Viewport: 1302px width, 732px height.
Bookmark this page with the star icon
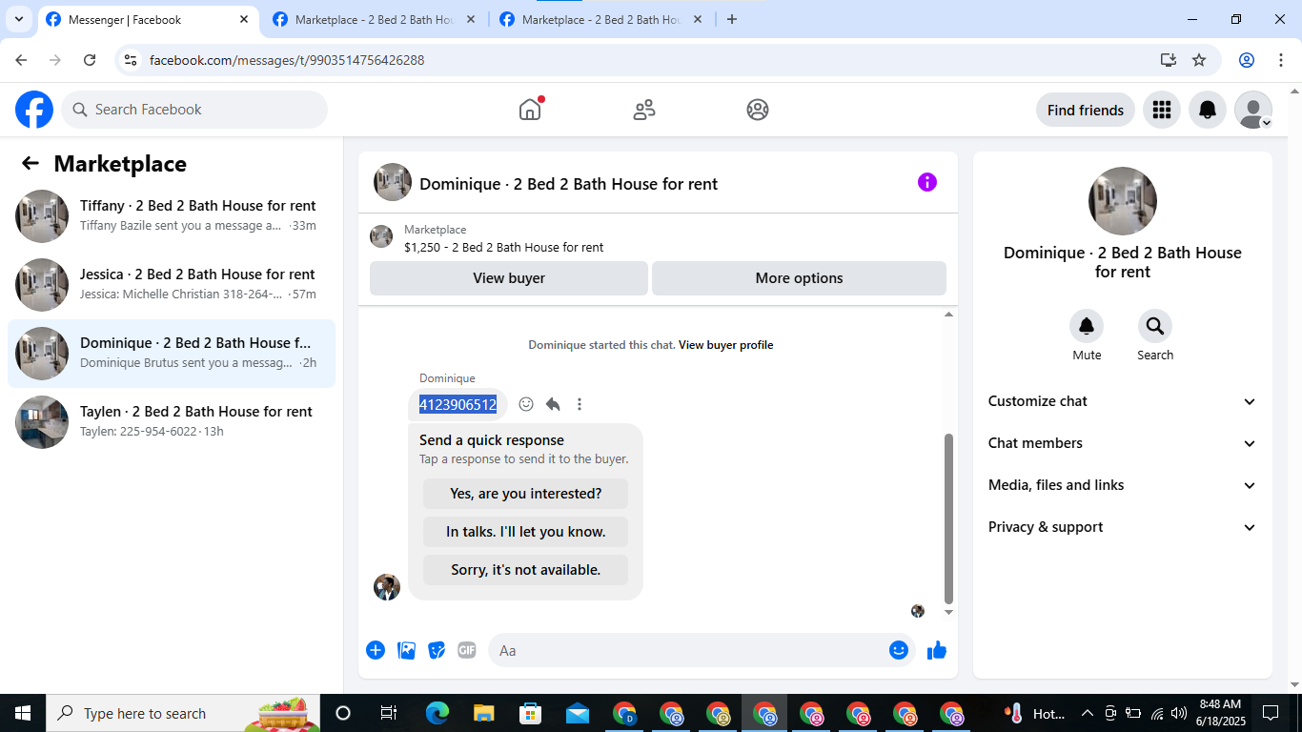click(1199, 60)
